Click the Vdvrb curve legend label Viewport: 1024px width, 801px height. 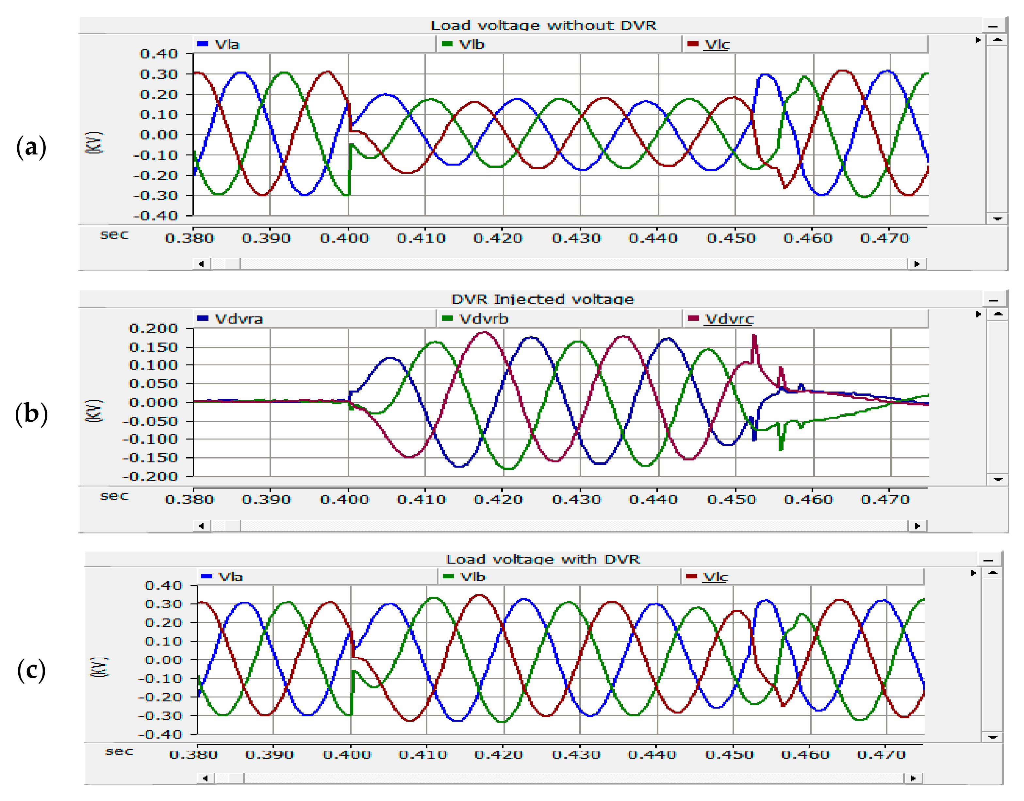(x=483, y=319)
